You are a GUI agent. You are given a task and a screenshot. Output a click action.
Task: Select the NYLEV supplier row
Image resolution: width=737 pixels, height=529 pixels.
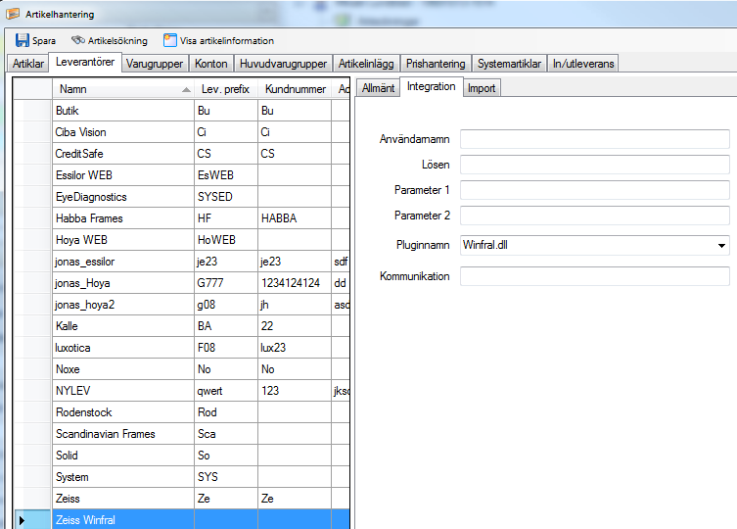click(x=181, y=391)
